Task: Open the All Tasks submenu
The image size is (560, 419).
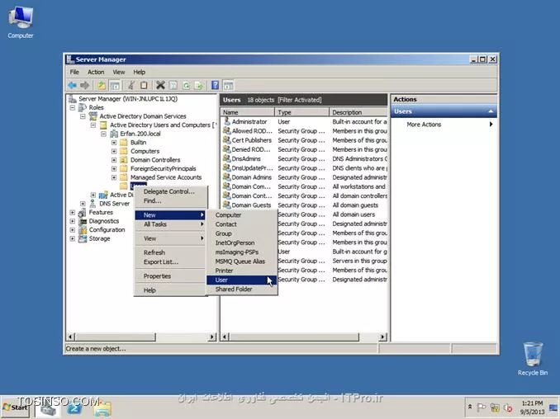Action: [x=170, y=224]
